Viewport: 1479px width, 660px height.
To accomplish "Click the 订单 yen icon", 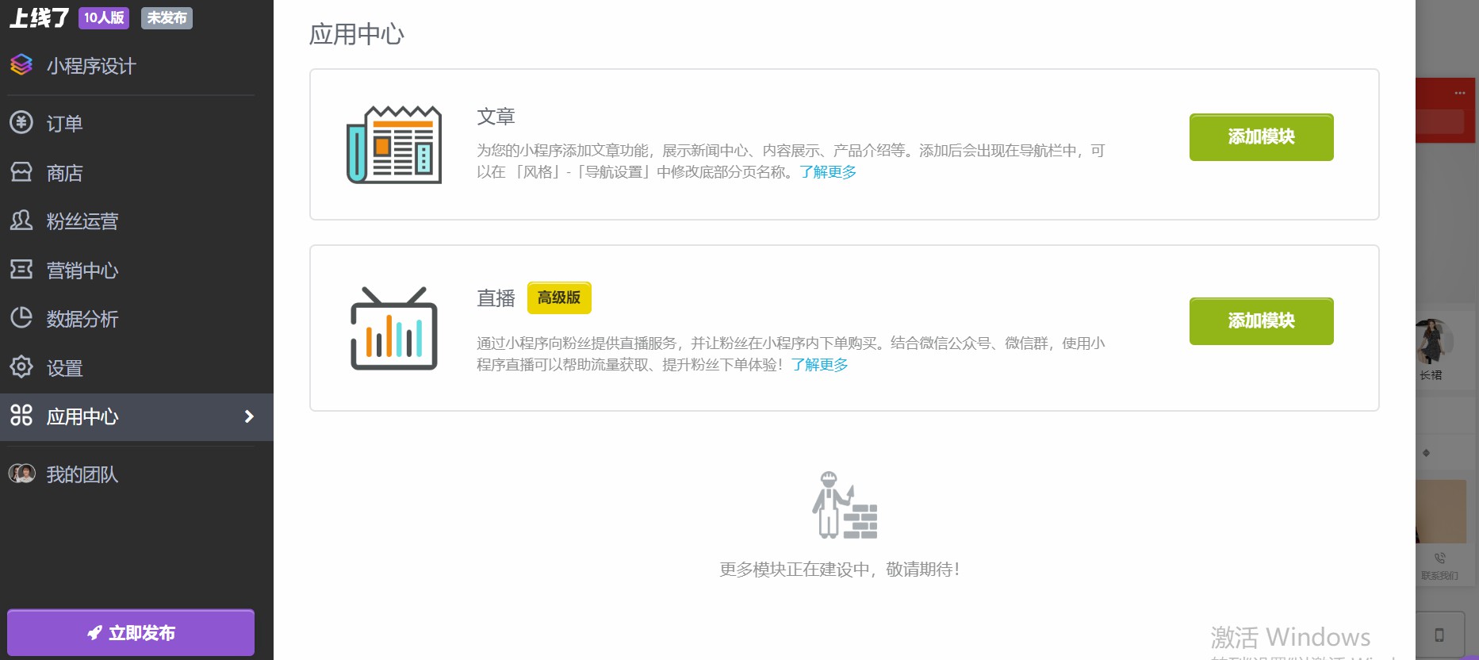I will tap(21, 122).
